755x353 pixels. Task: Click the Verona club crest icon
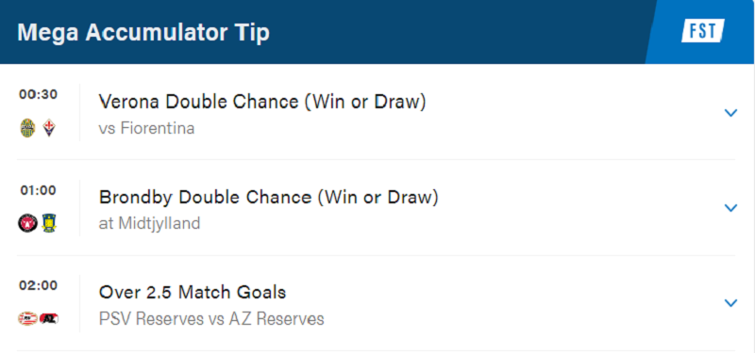(27, 128)
